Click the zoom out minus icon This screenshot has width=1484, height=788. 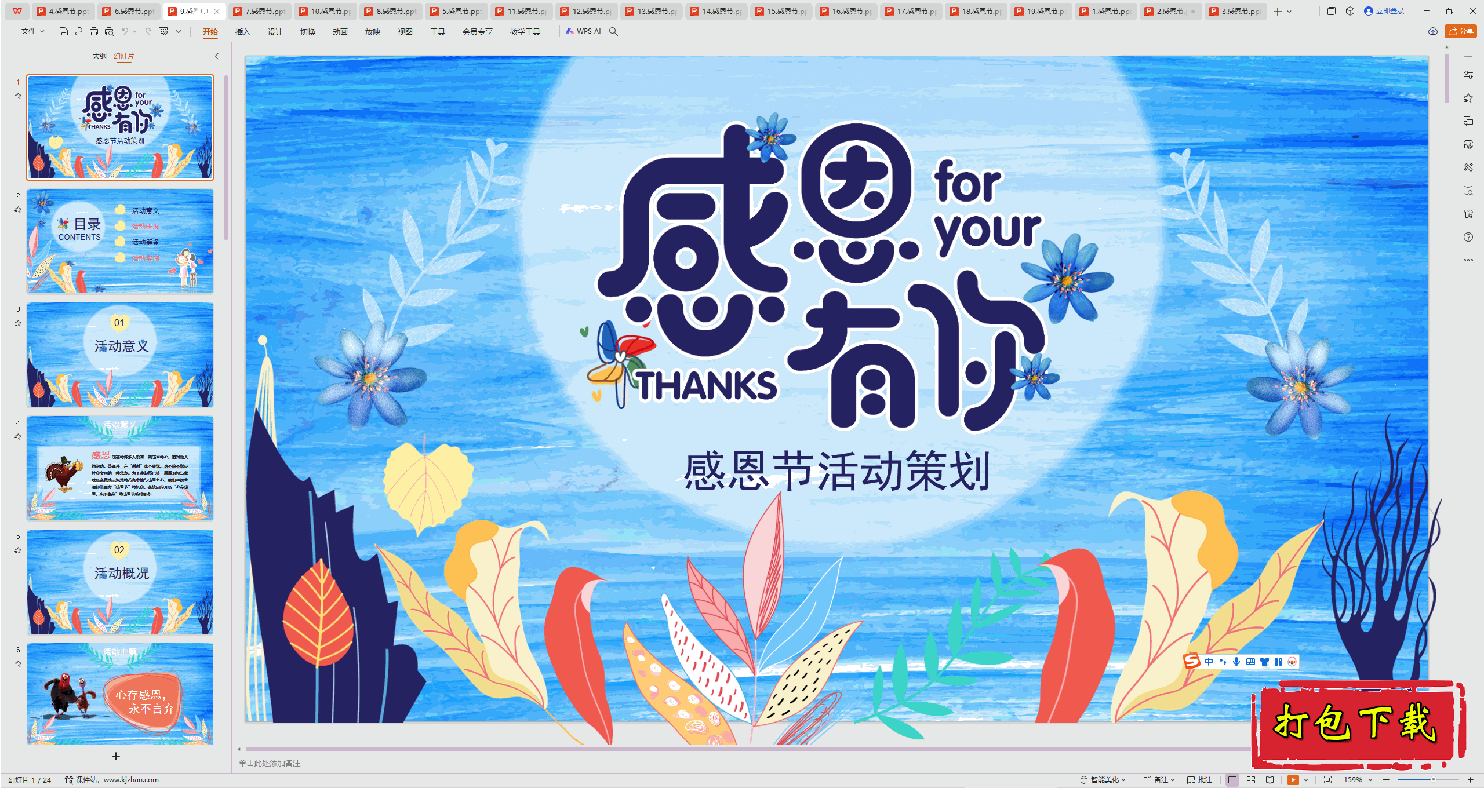pyautogui.click(x=1386, y=780)
